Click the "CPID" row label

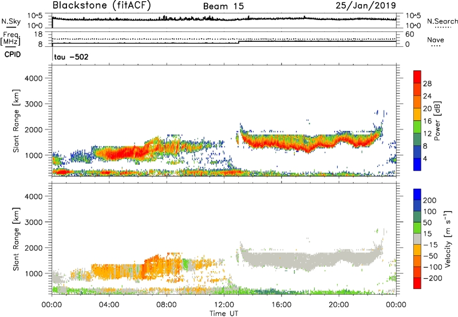(x=13, y=54)
